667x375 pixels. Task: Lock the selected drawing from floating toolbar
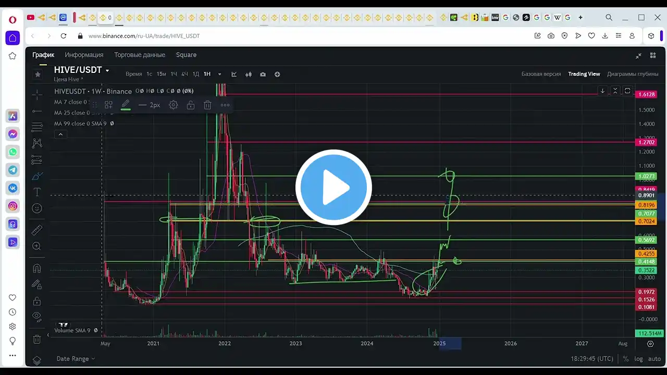pos(191,105)
